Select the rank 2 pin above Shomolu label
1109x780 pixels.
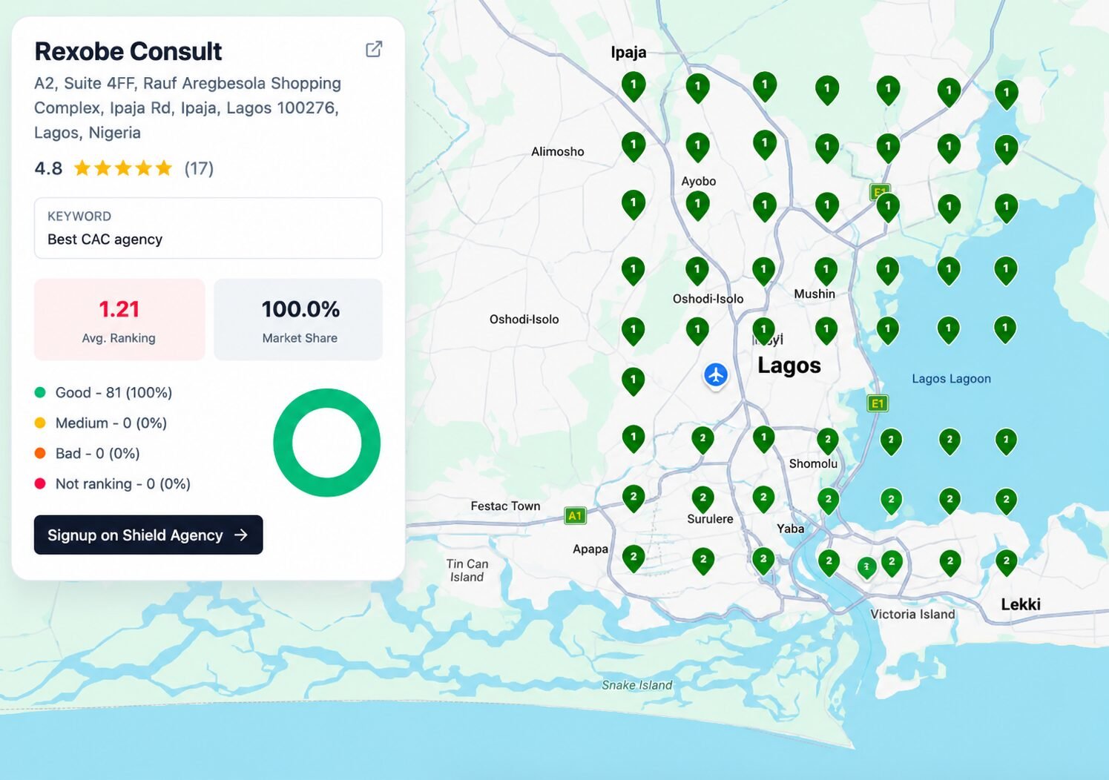[x=828, y=440]
